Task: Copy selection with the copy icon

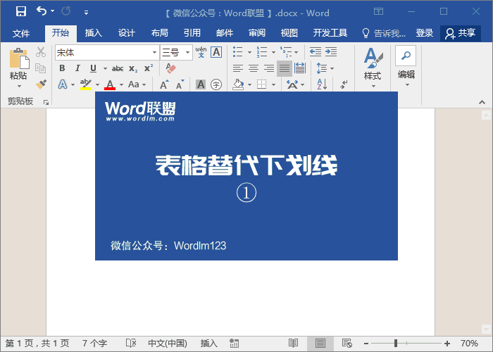Action: click(x=41, y=68)
